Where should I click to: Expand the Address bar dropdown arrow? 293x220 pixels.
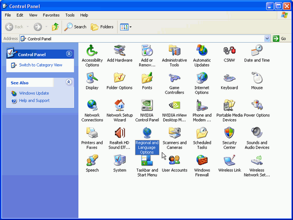[x=268, y=39]
